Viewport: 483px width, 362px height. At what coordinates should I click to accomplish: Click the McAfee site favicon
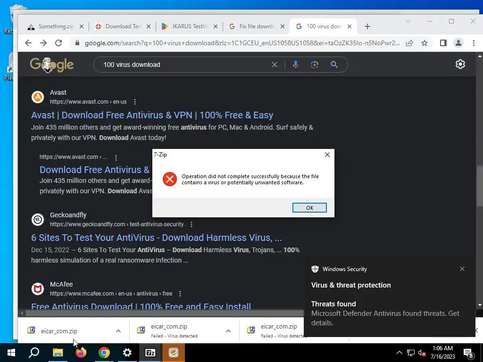point(38,289)
